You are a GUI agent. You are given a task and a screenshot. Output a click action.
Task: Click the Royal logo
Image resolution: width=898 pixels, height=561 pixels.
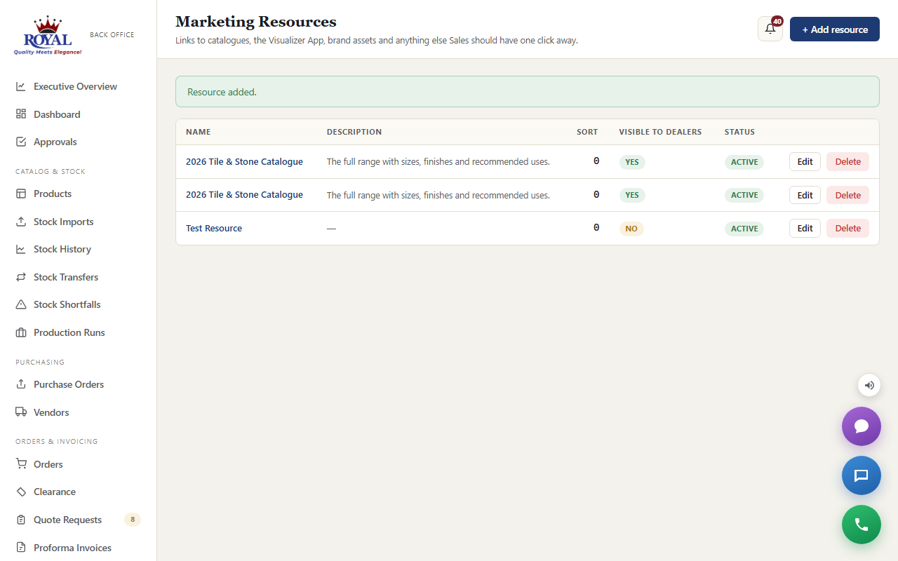tap(48, 35)
